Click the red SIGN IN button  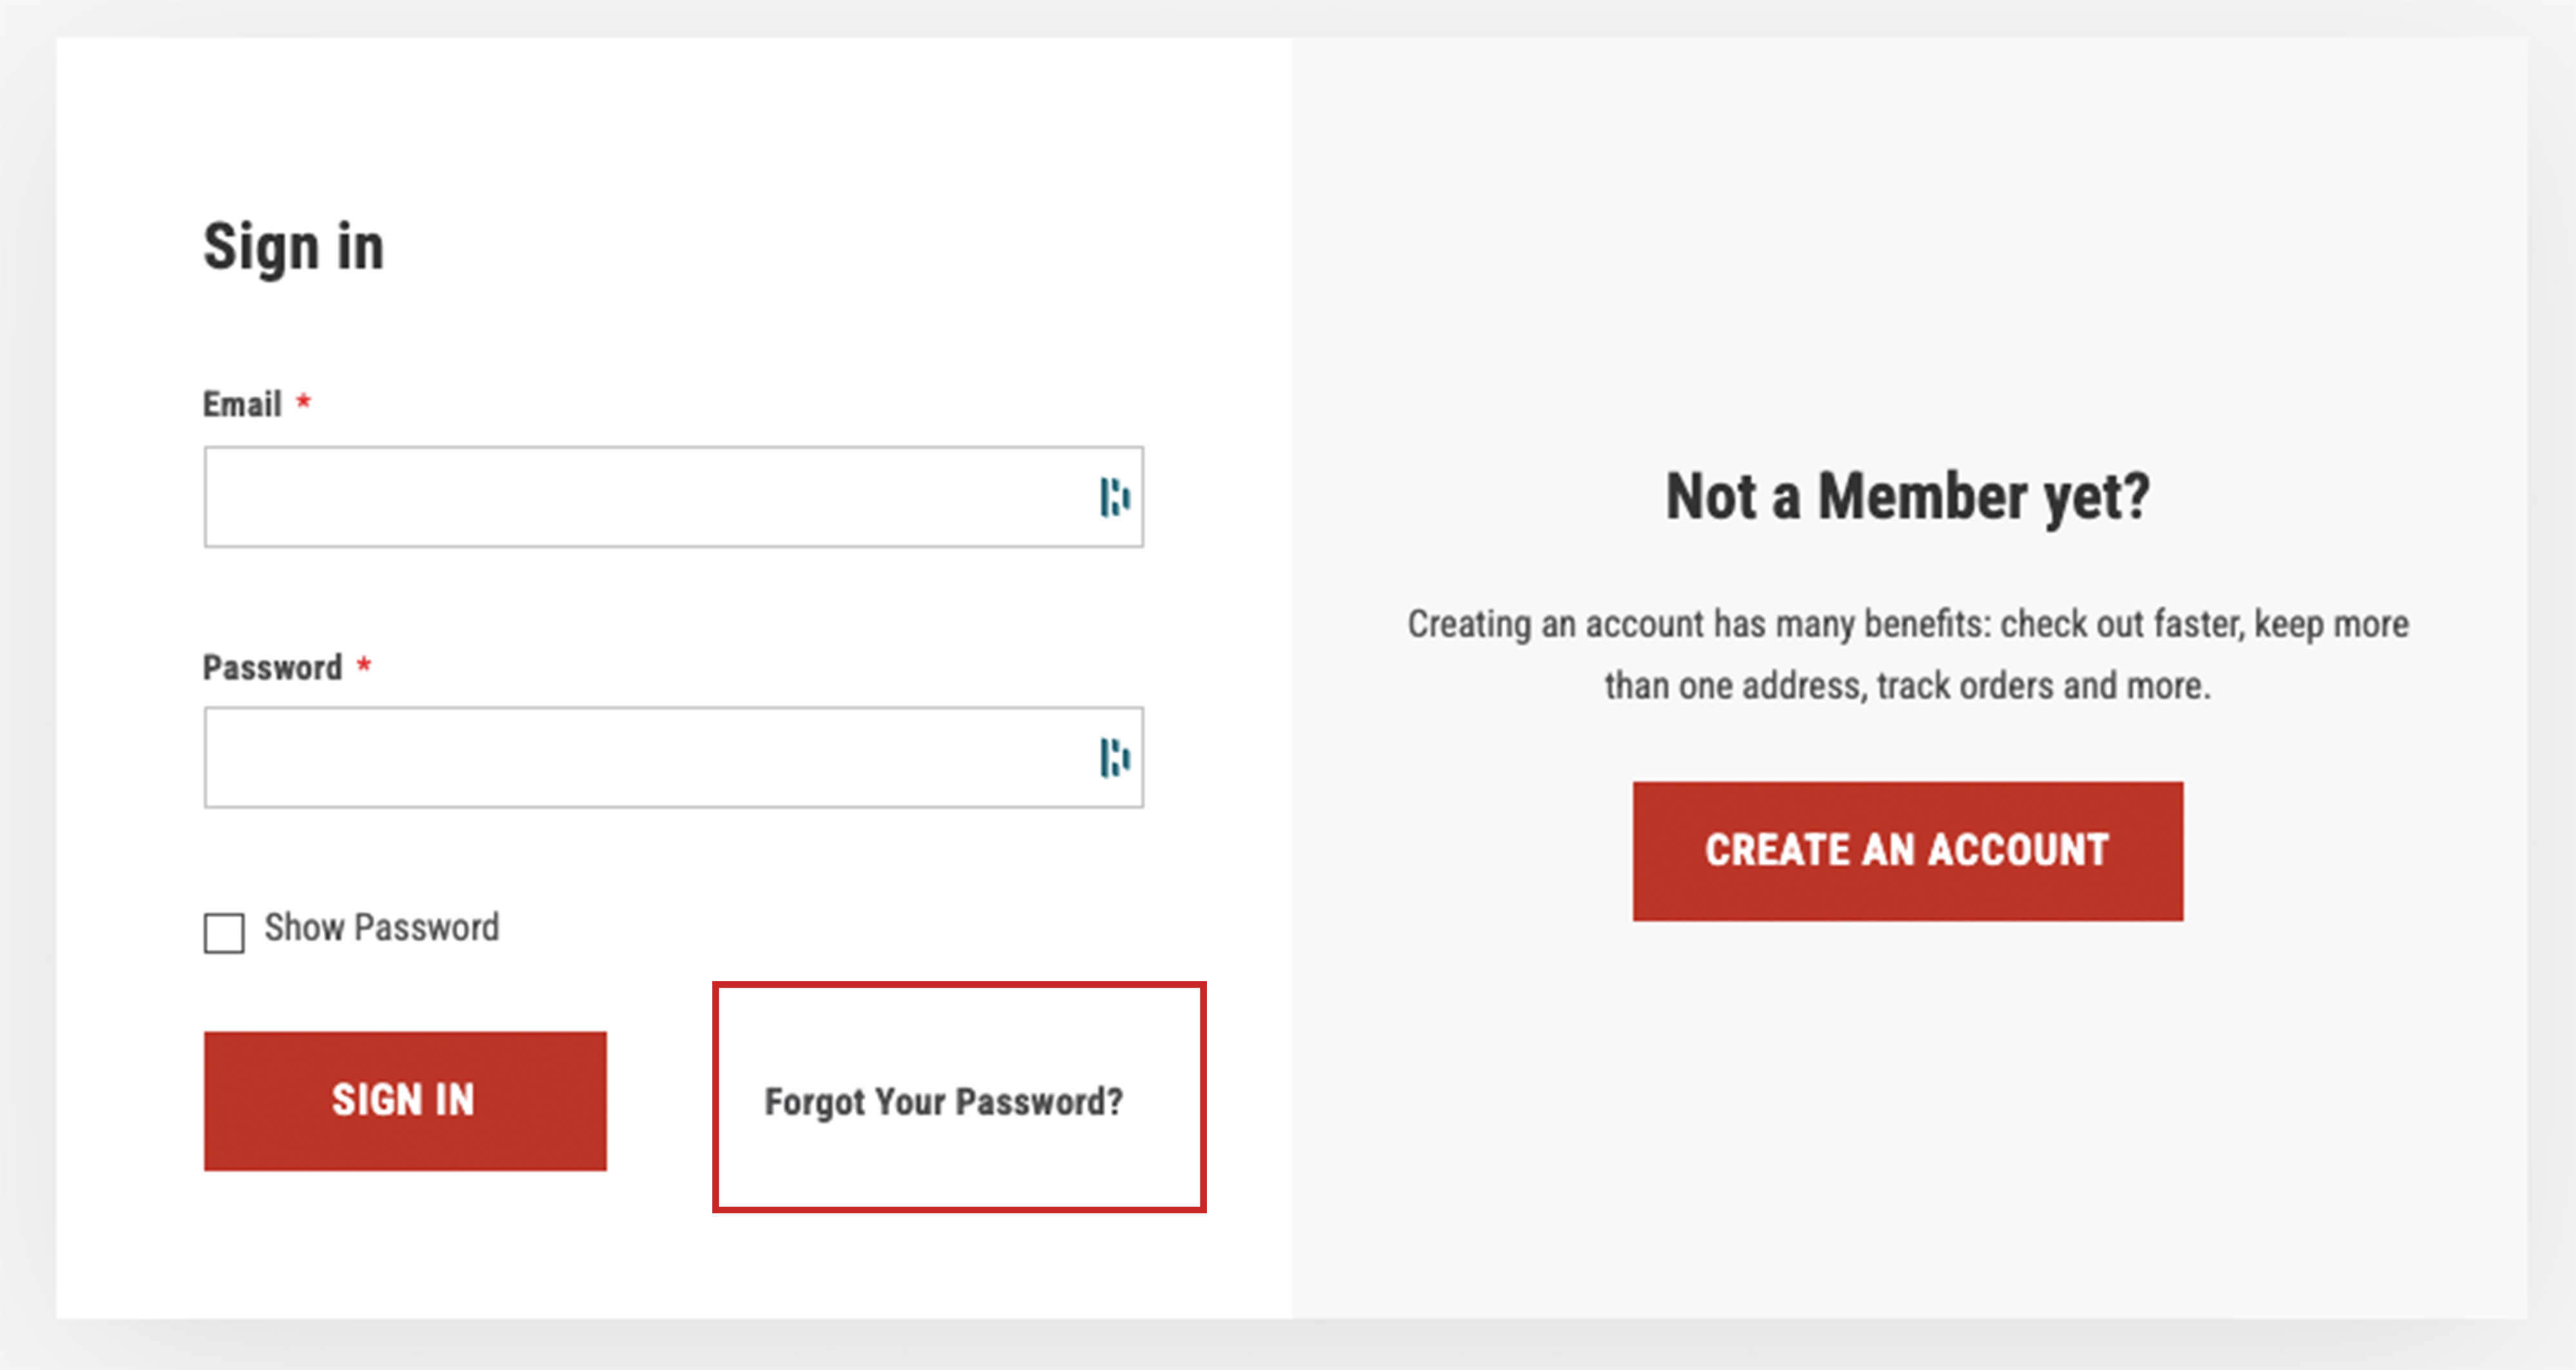coord(405,1100)
